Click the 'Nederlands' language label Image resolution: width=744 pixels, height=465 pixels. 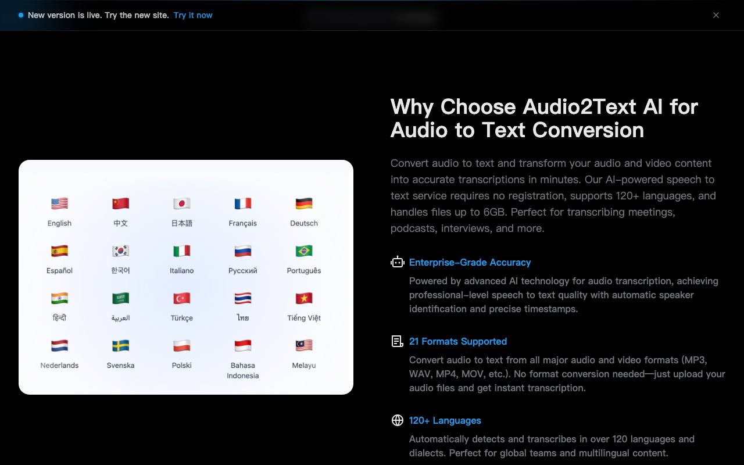(59, 365)
